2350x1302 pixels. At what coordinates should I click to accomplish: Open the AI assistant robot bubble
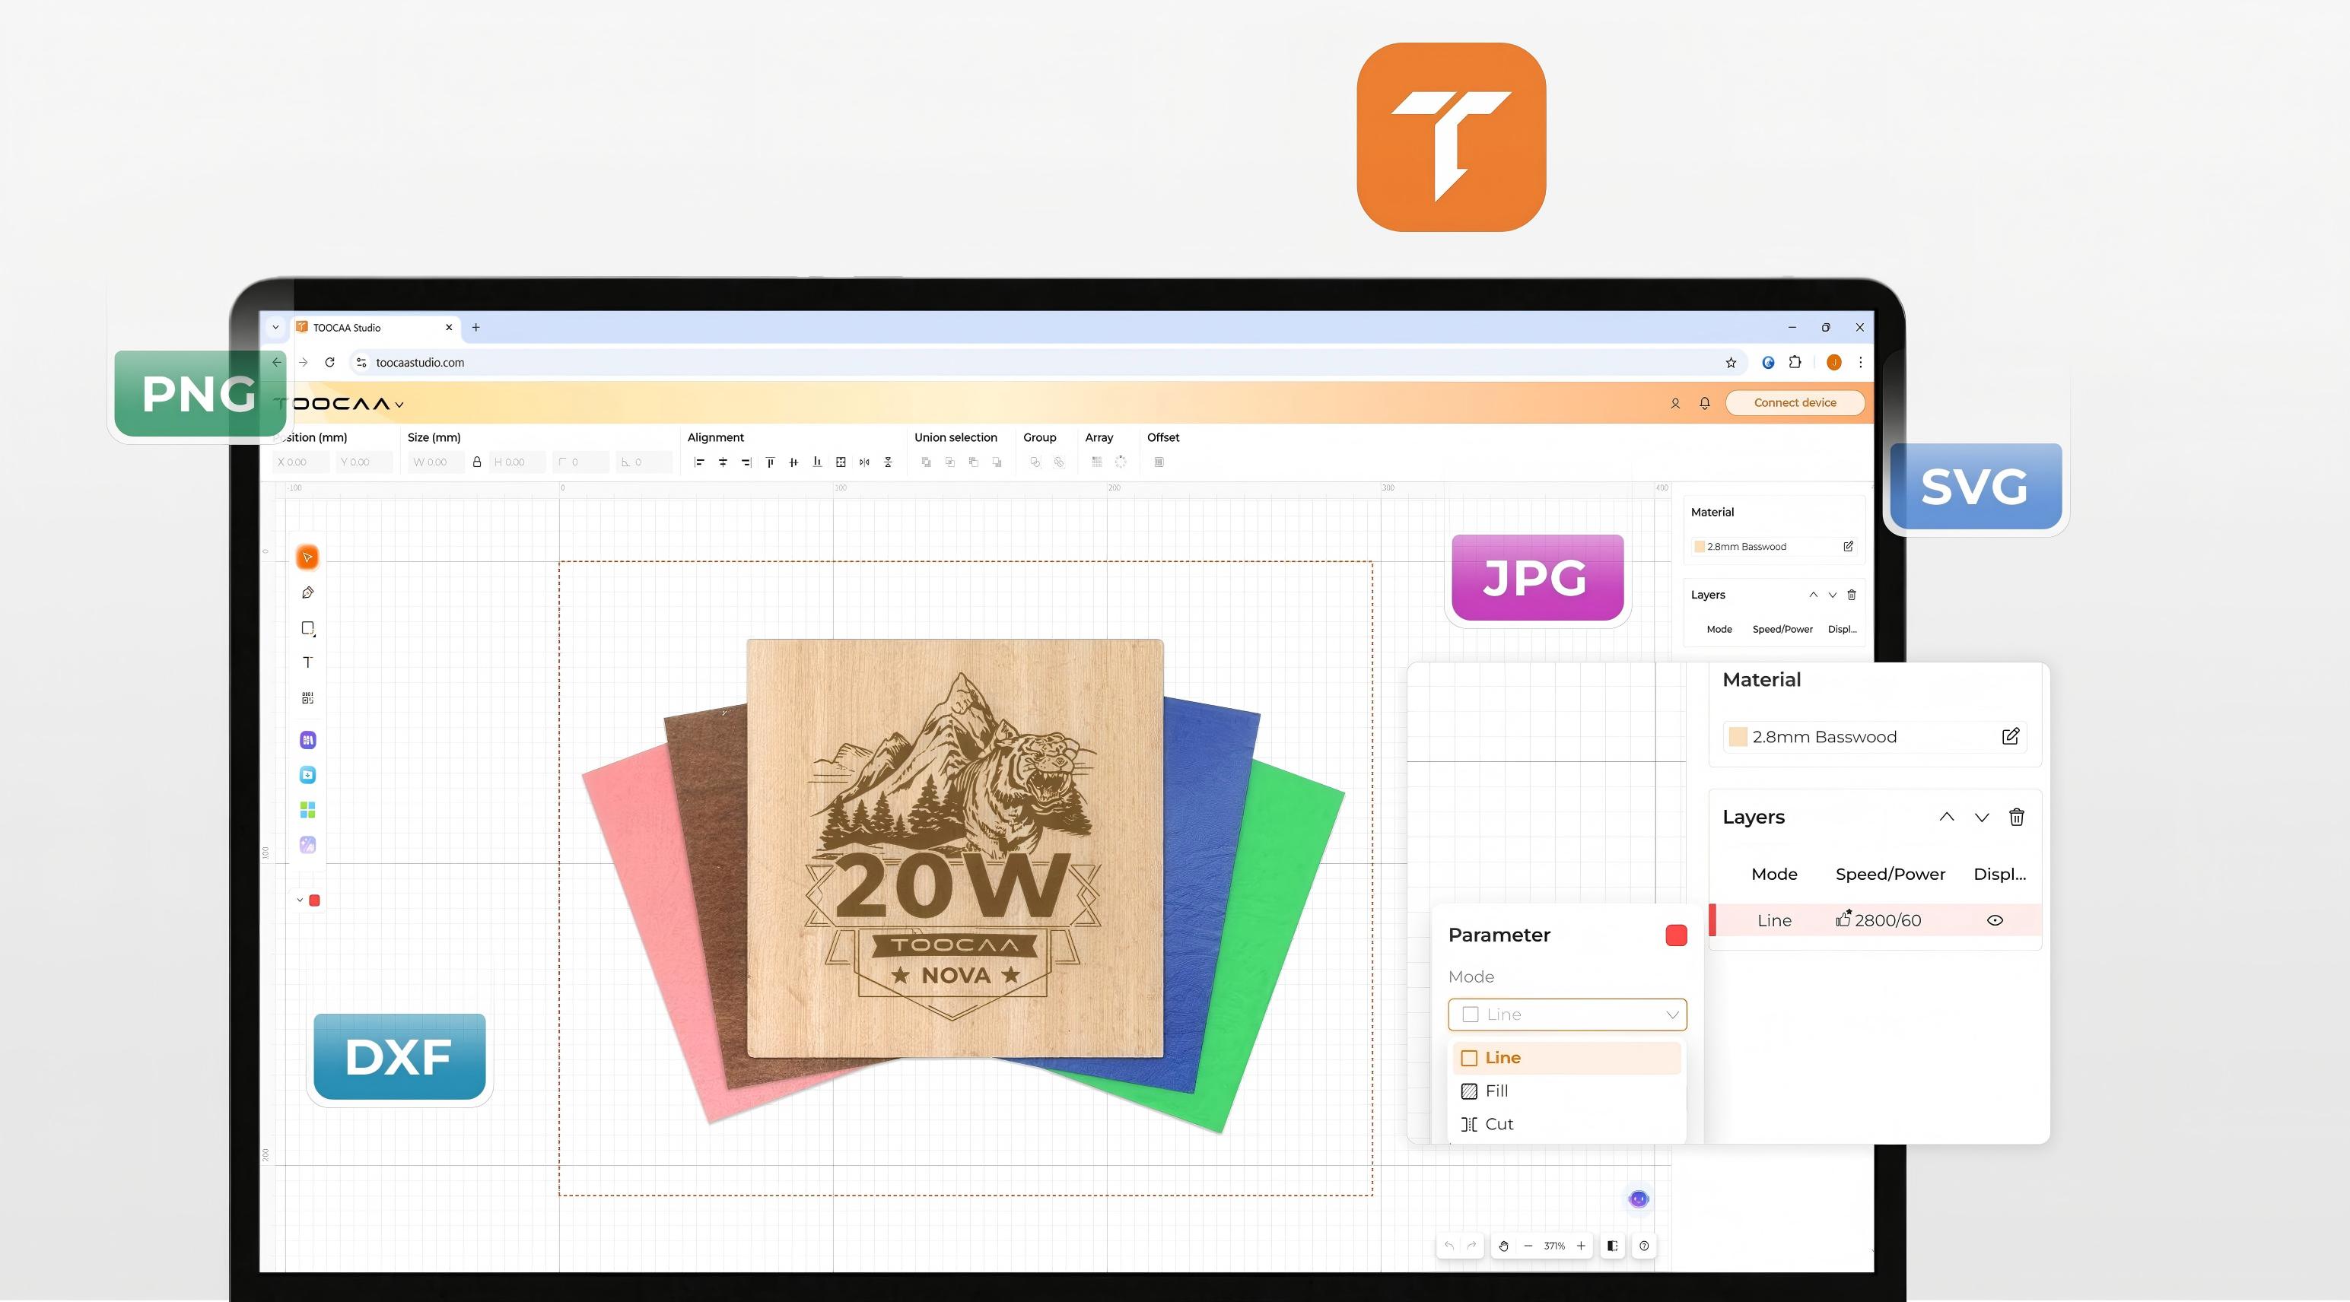point(1639,1199)
